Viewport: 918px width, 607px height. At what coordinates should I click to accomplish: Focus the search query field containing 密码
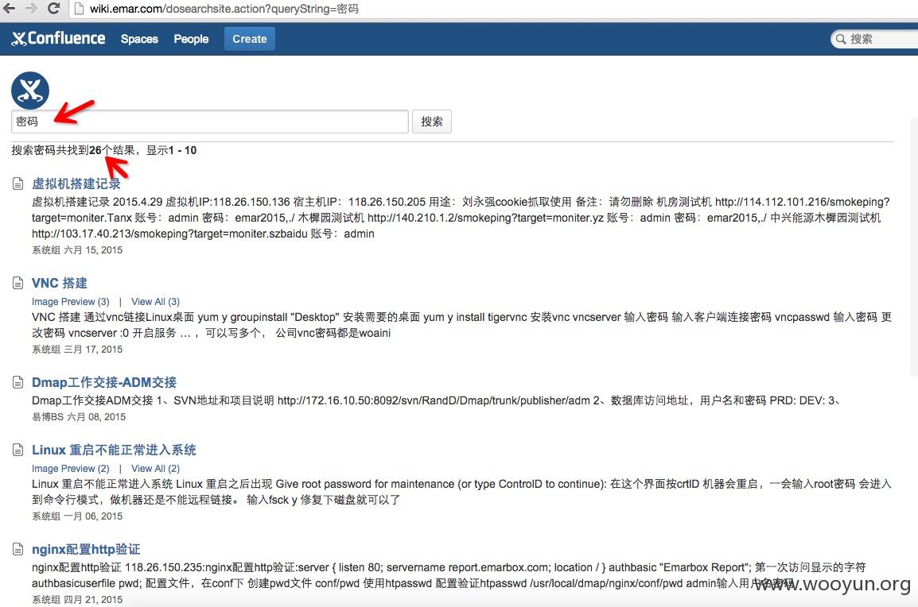[209, 122]
